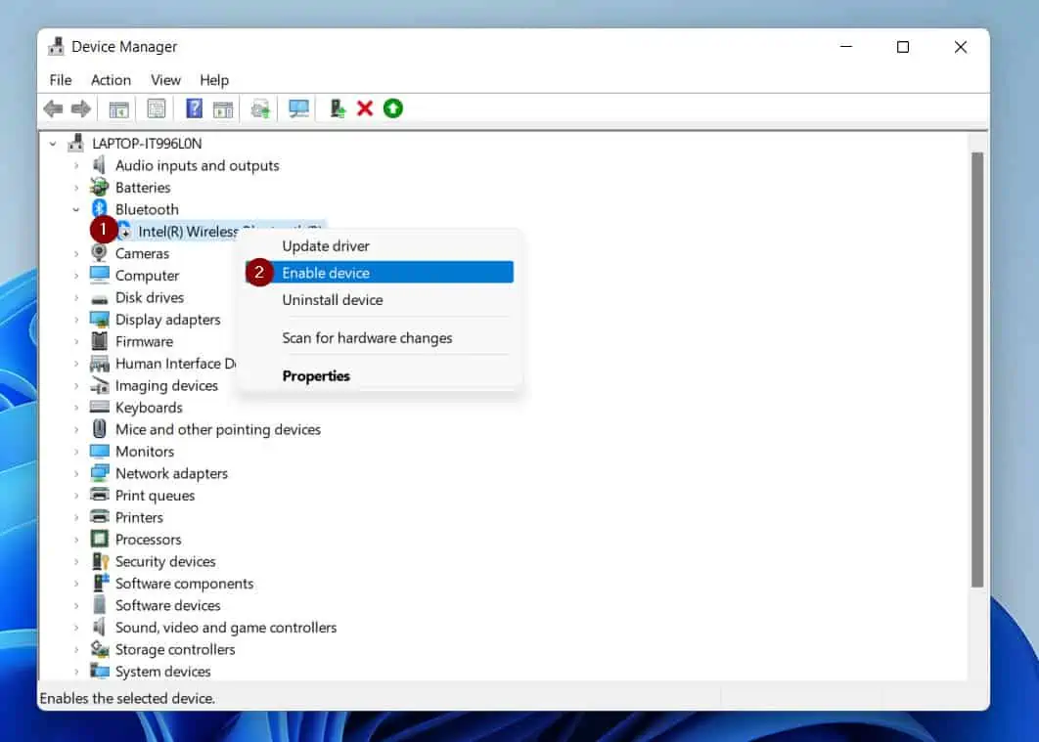Click the red X uninstall device icon
Screen dimensions: 1039x742
coord(365,109)
